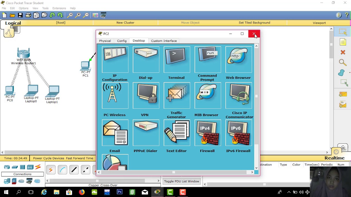Click the [Root] navigation button
351x197 pixels.
61,23
